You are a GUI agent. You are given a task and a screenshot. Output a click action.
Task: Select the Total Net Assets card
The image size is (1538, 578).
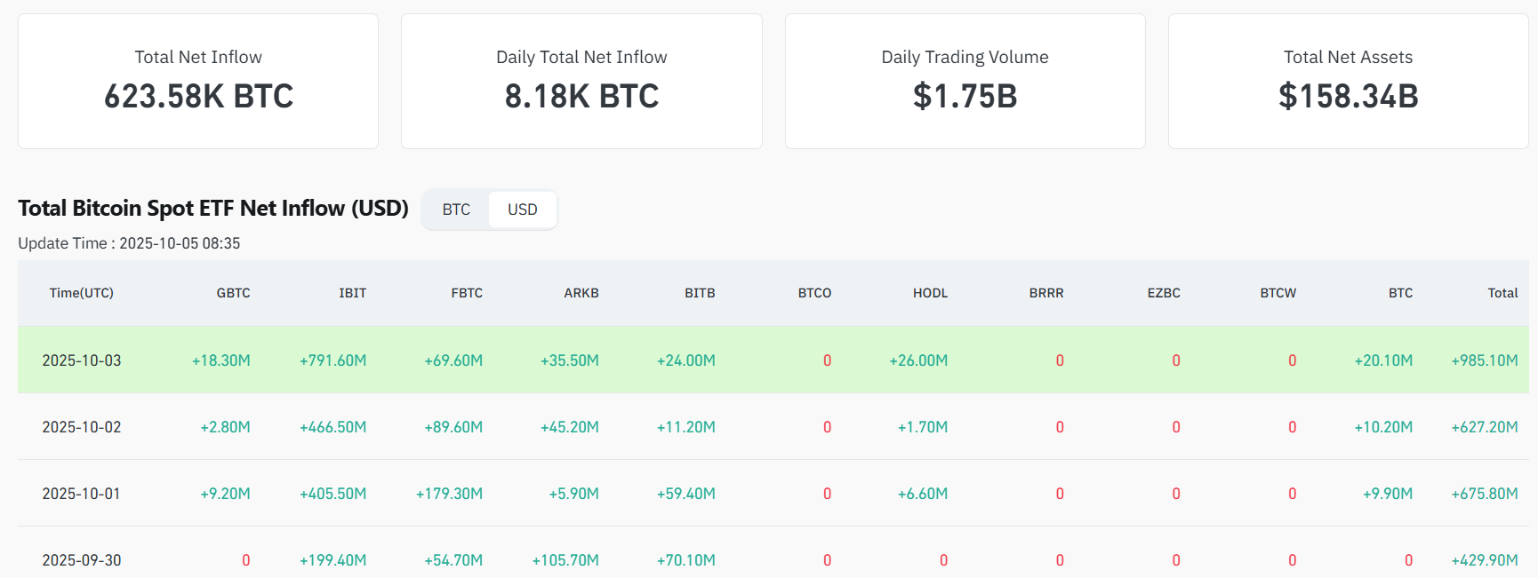[1348, 81]
